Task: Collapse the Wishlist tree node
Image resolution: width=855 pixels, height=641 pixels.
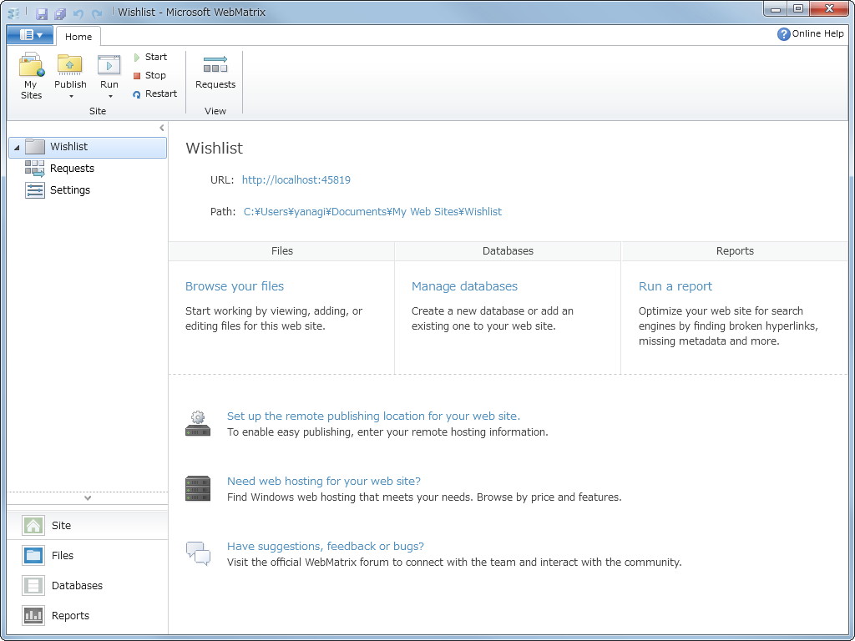Action: pyautogui.click(x=17, y=146)
